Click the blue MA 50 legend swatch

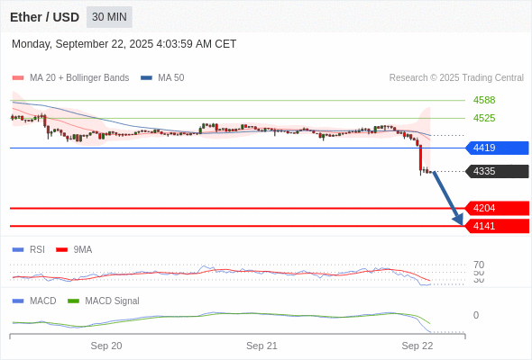click(x=146, y=78)
